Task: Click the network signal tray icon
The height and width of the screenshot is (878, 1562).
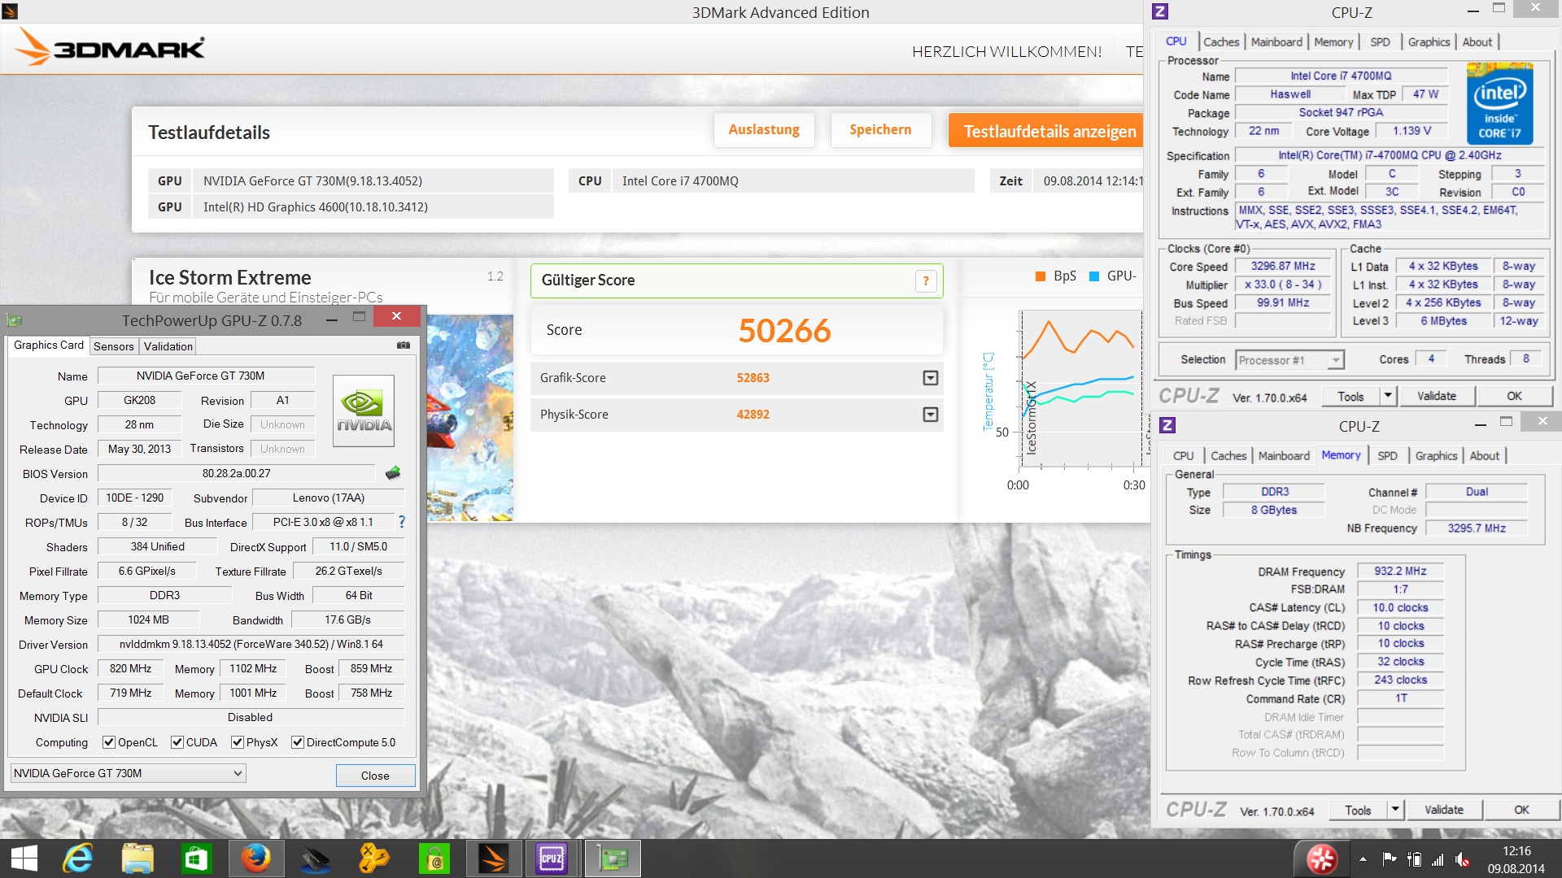Action: tap(1438, 859)
